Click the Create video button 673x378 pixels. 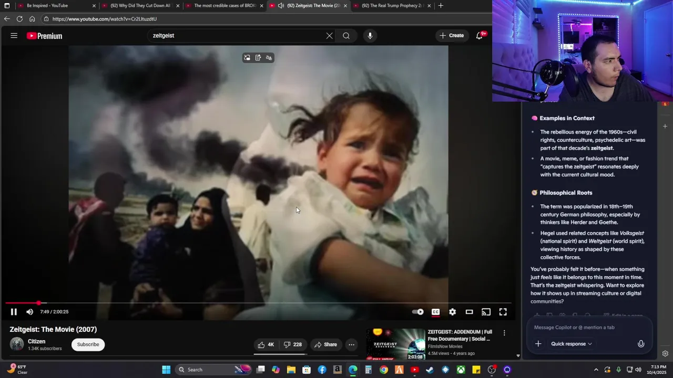click(452, 36)
